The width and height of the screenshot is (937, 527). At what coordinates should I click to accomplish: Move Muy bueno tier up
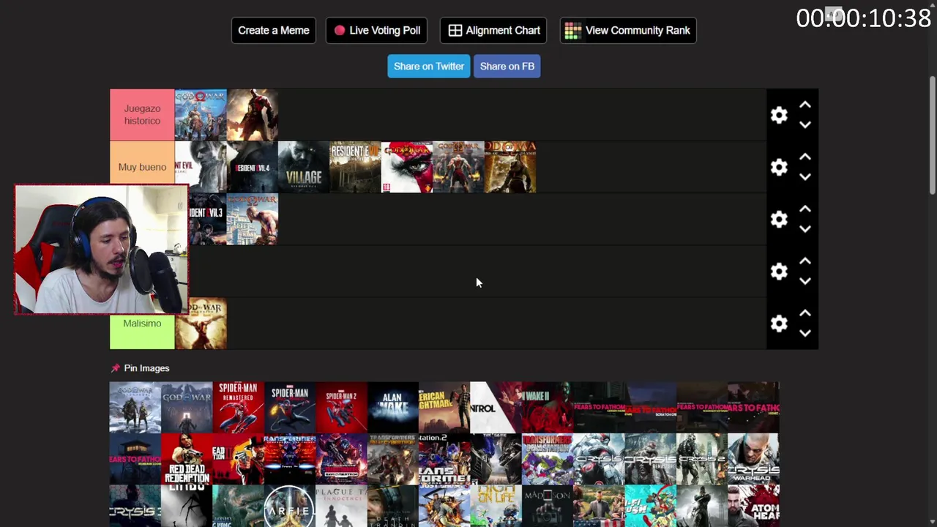(805, 157)
